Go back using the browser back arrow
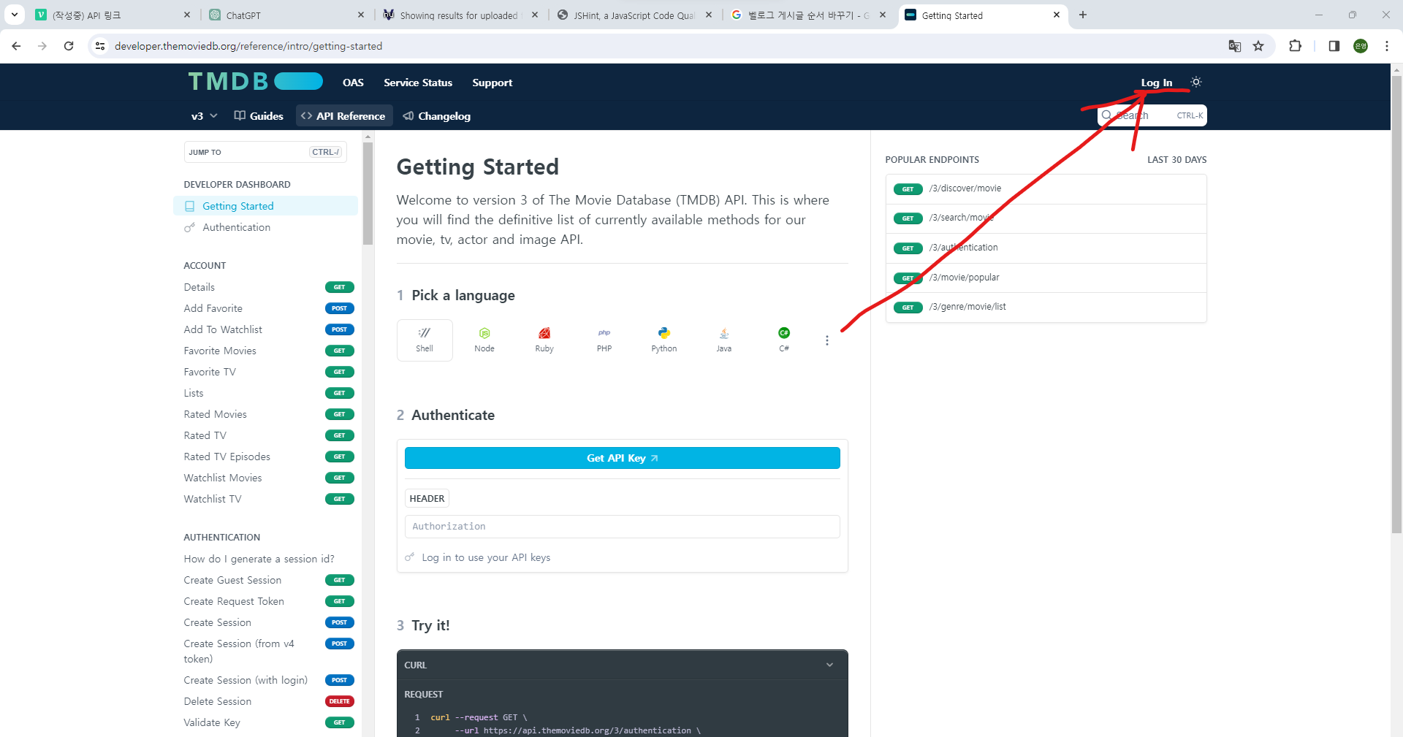This screenshot has height=737, width=1403. tap(16, 46)
